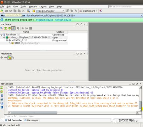Toggle fold marker beside 'Manually launch hw_server' line

[7, 106]
